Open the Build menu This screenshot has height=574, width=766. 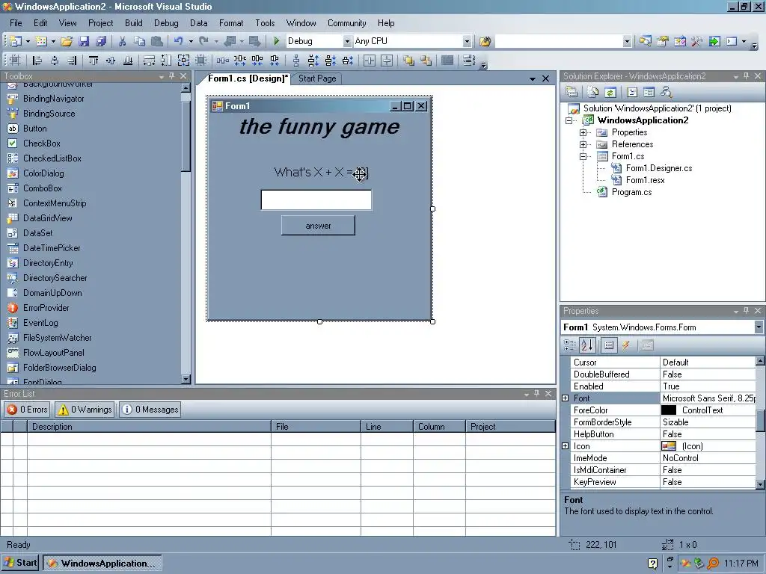coord(133,23)
